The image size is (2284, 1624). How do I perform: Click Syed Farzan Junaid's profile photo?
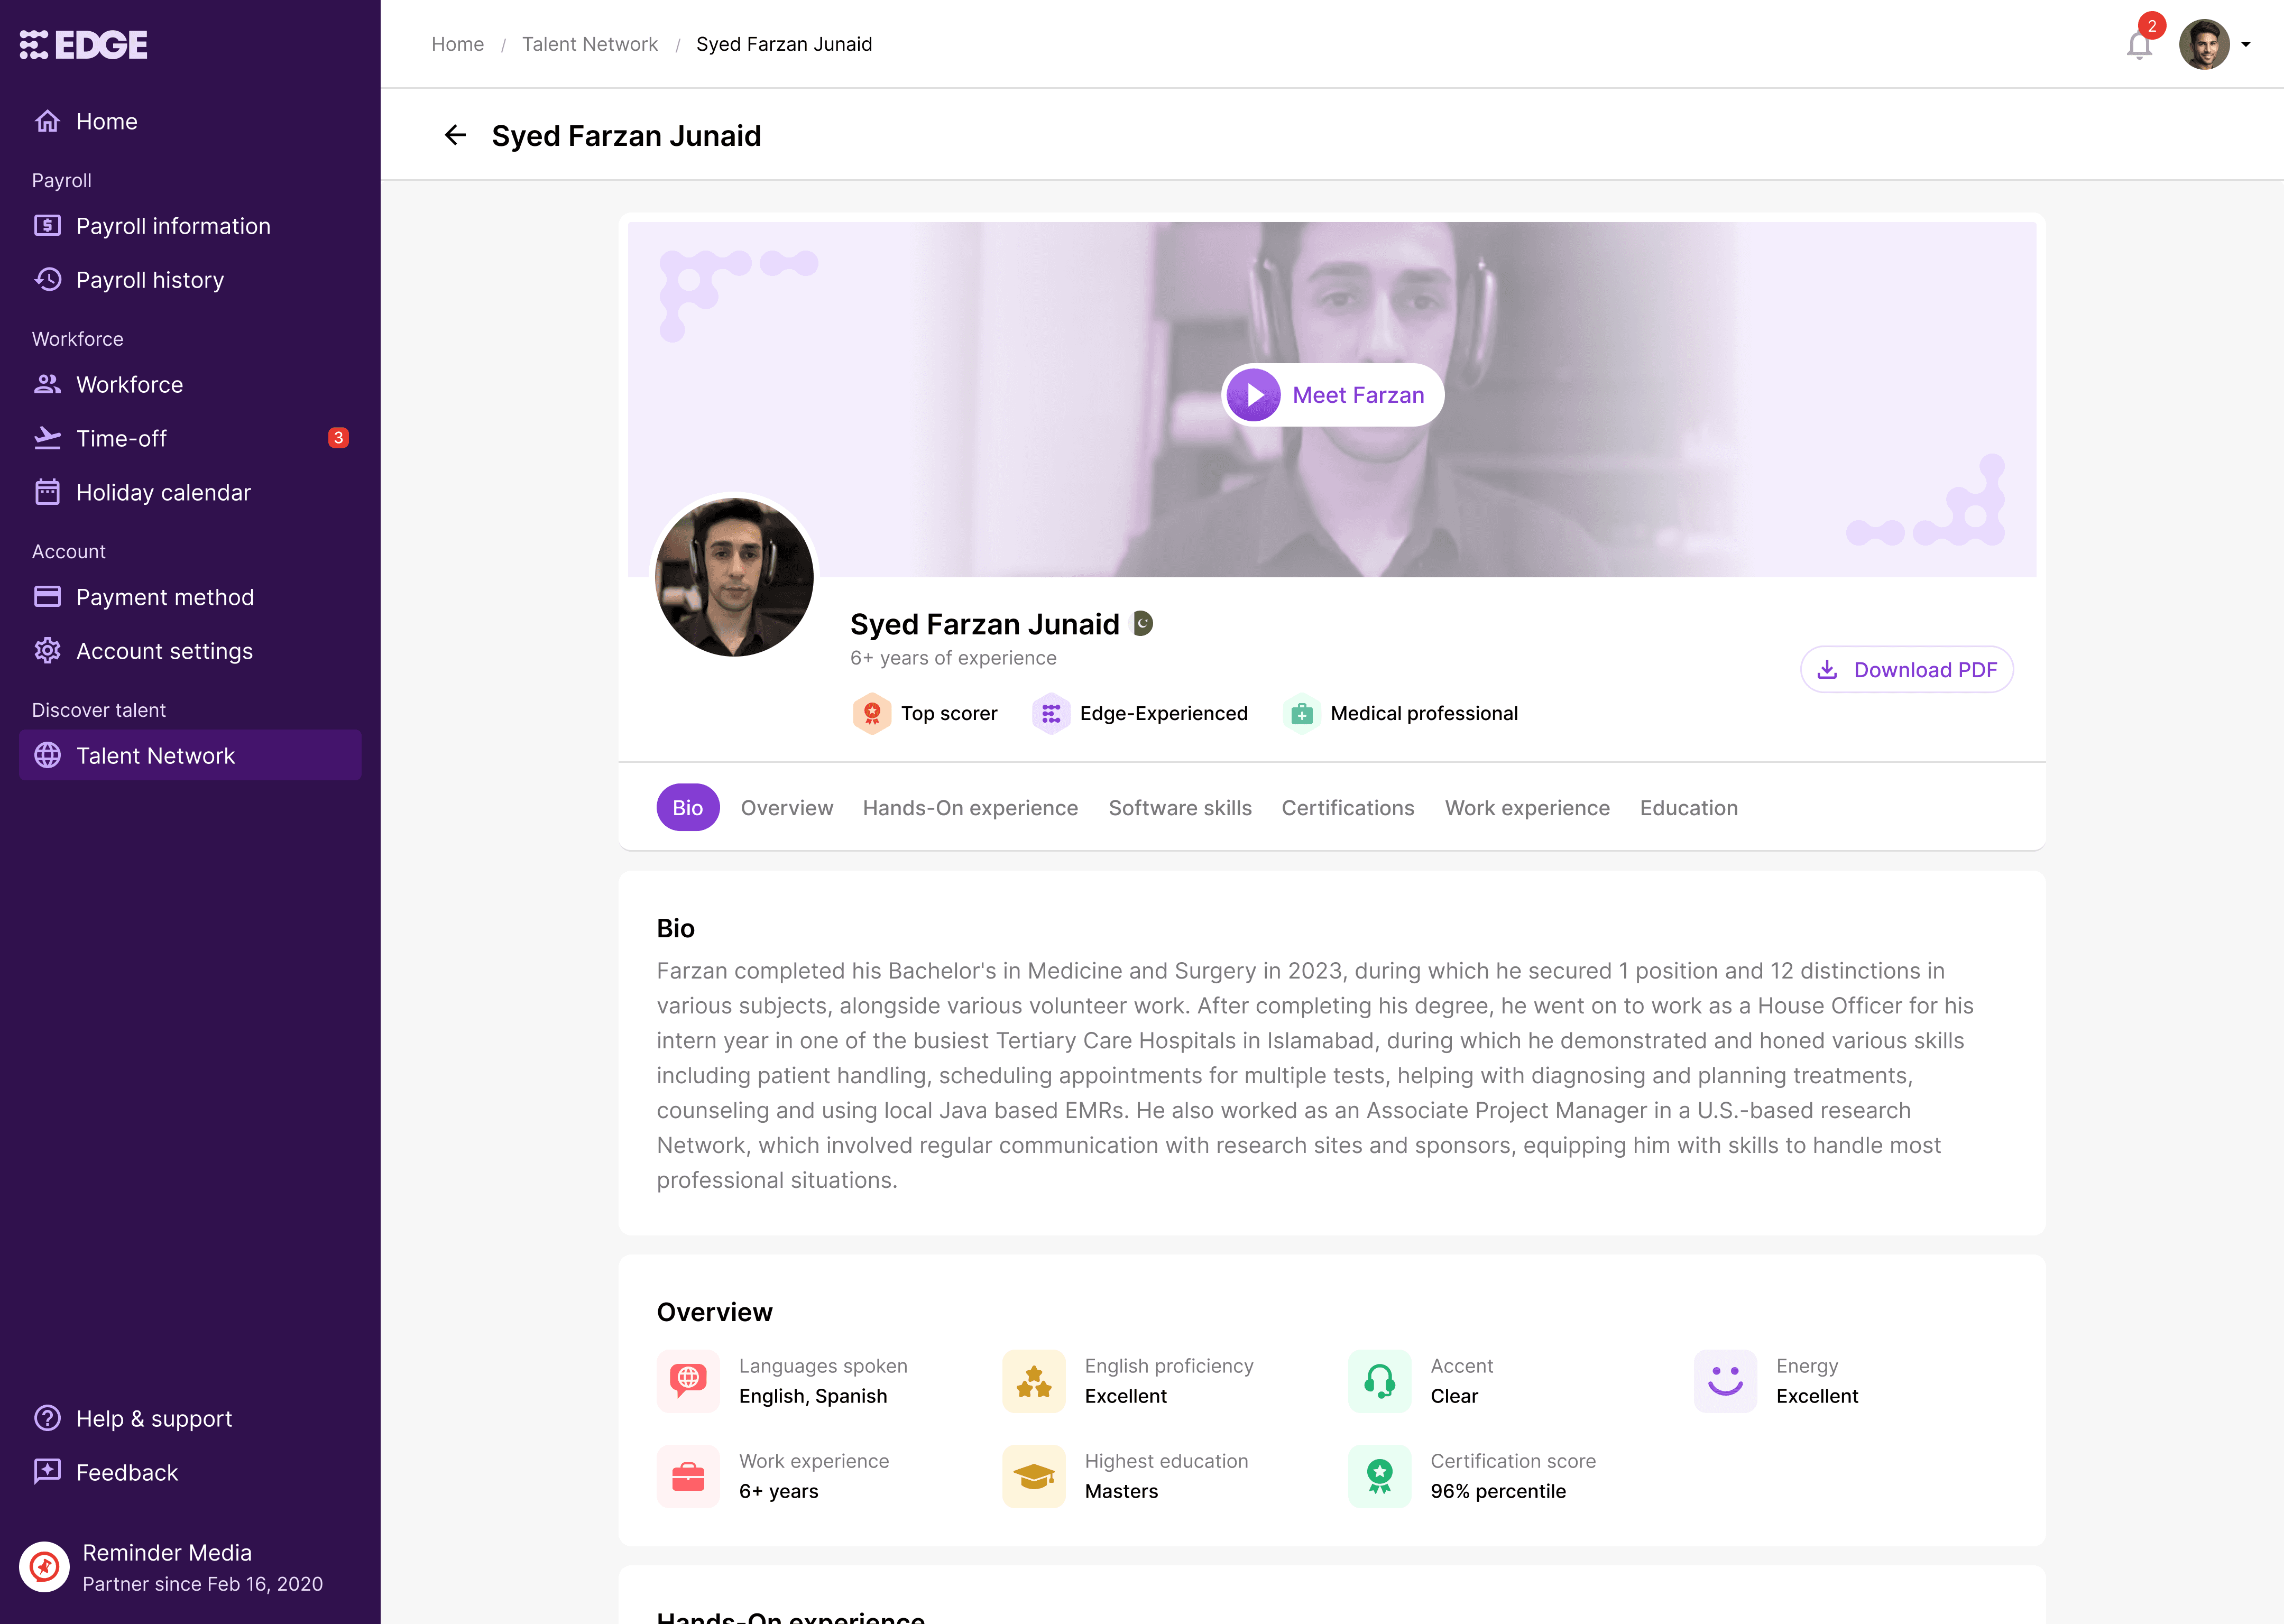click(x=734, y=577)
